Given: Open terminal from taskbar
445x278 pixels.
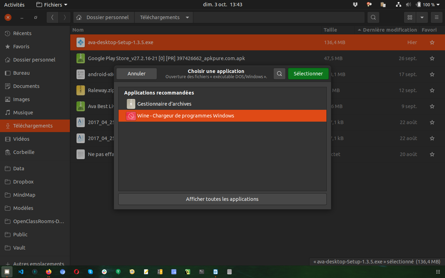Looking at the screenshot, I should pos(202,272).
